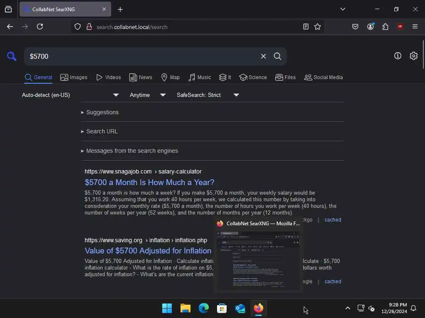Open SearXNG preferences gear
The width and height of the screenshot is (425, 318).
(x=413, y=56)
